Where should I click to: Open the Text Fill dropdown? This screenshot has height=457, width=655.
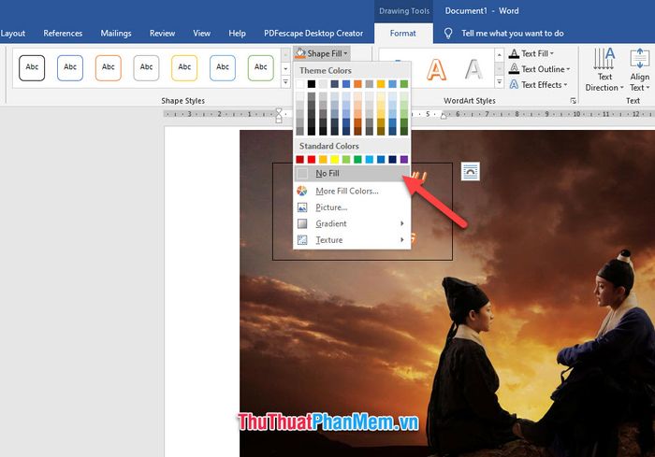[x=531, y=53]
